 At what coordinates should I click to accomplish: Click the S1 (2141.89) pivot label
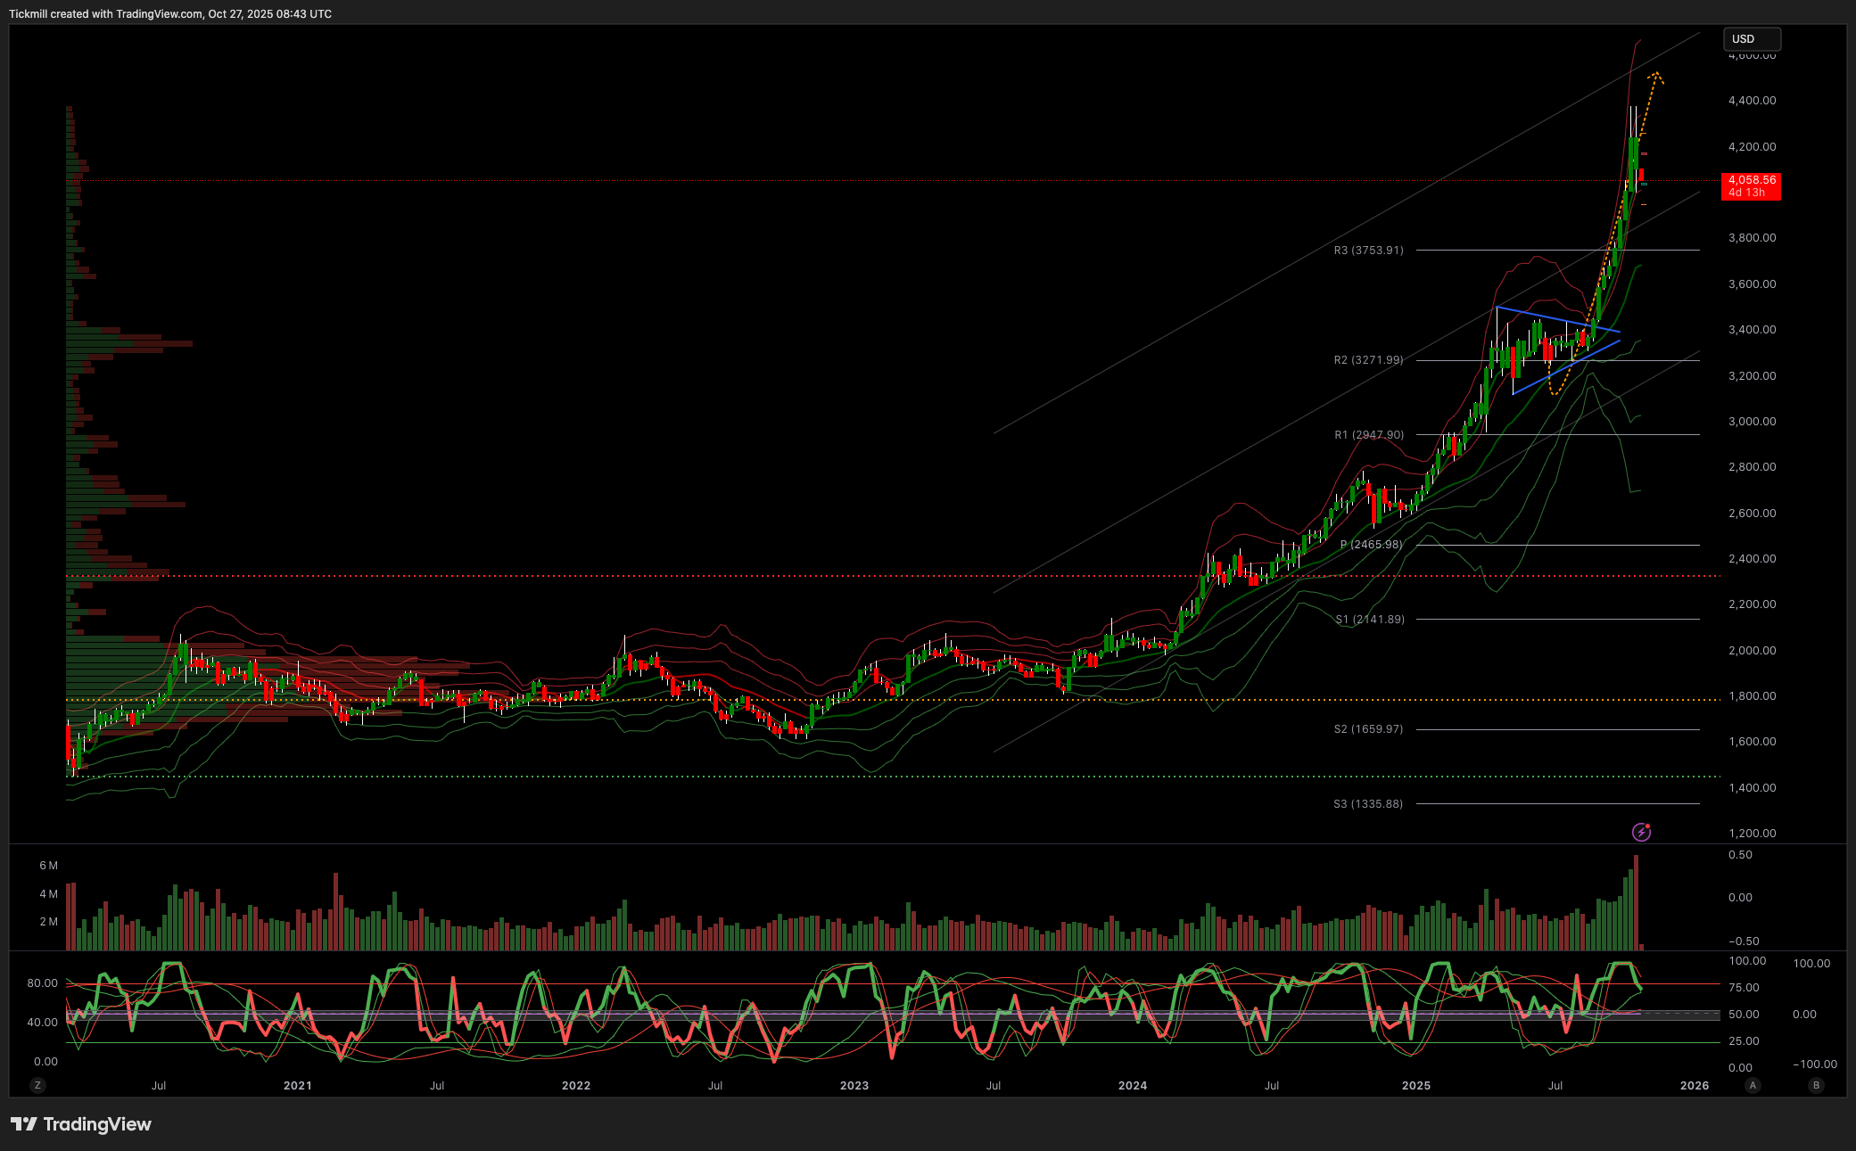(1369, 620)
